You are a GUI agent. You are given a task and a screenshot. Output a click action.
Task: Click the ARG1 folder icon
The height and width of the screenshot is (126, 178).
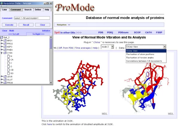click(x=5, y=41)
